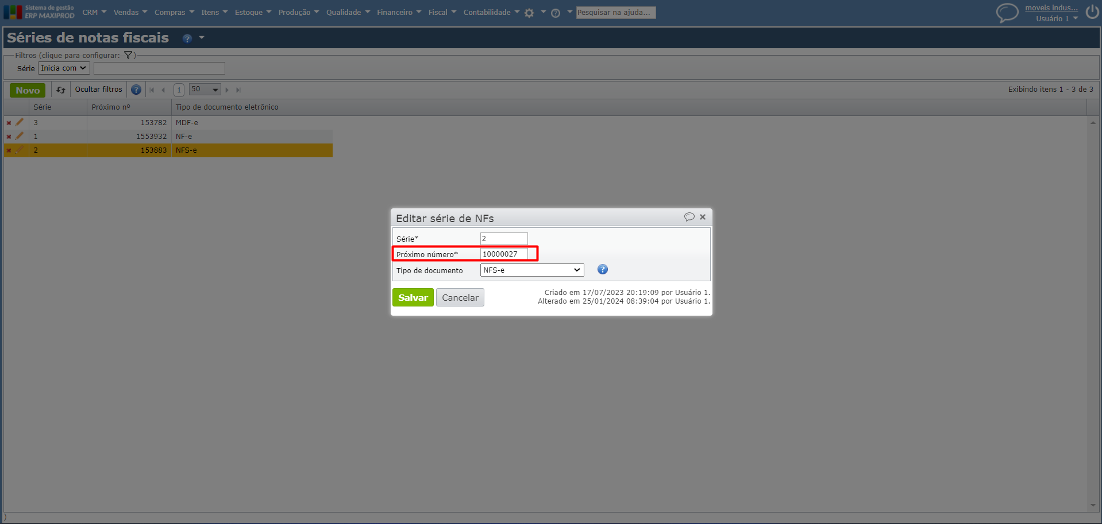The width and height of the screenshot is (1102, 524).
Task: Click the ERP MAXIPROD logo
Action: (x=39, y=12)
